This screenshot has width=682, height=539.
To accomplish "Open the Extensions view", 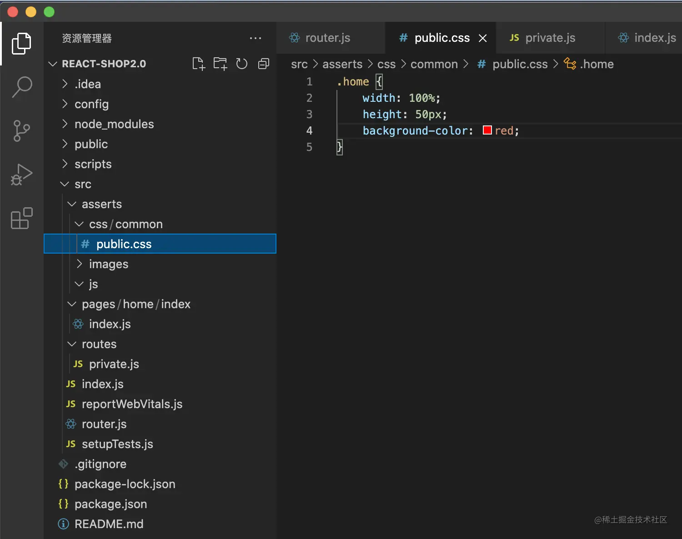I will point(21,219).
